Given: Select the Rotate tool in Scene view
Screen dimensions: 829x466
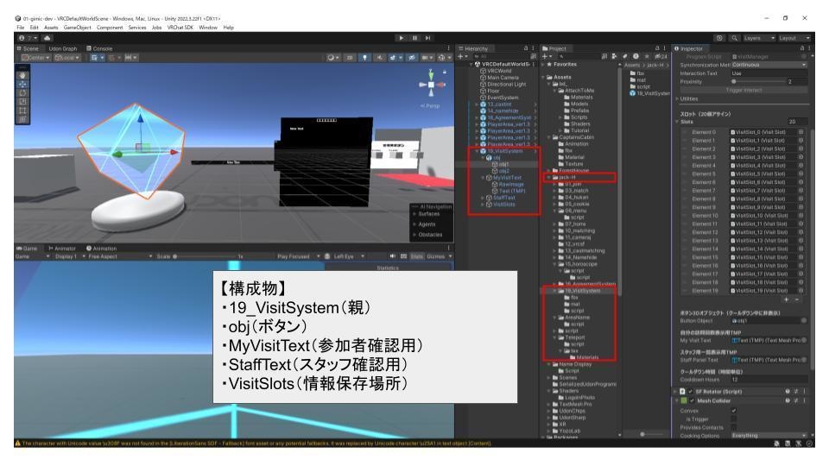Looking at the screenshot, I should coord(22,93).
